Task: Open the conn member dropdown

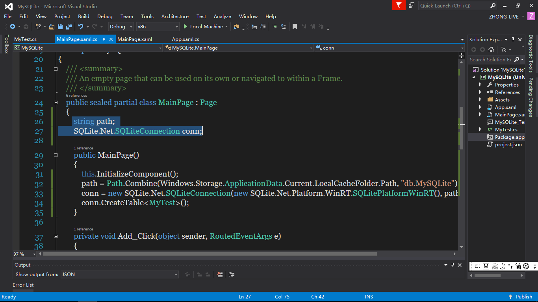Action: pyautogui.click(x=390, y=48)
